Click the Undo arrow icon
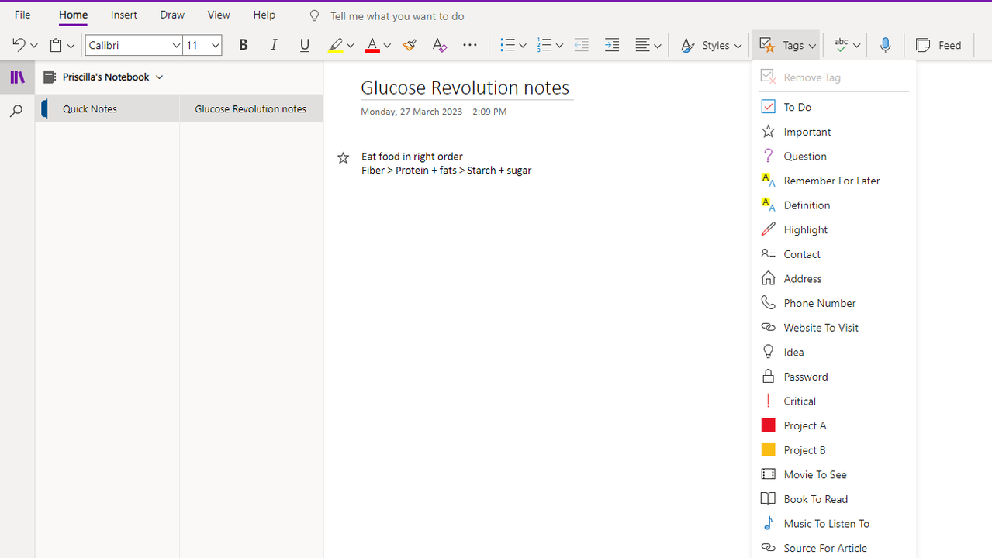This screenshot has height=558, width=992. 18,46
